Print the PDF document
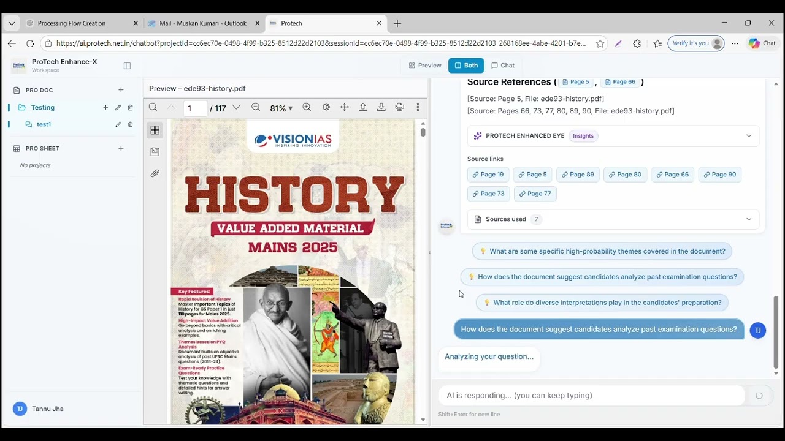The width and height of the screenshot is (785, 441). (400, 107)
